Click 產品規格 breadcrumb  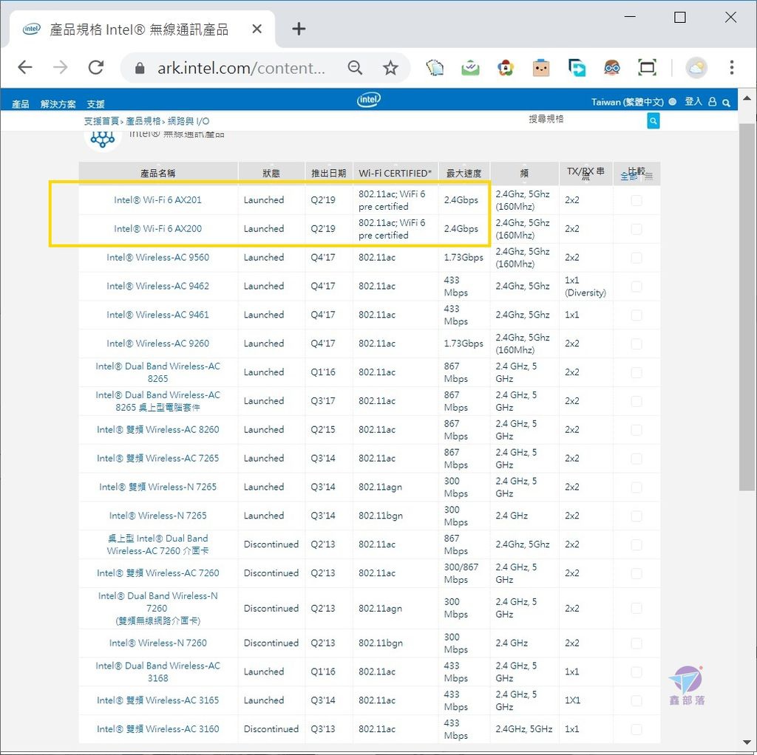click(143, 121)
